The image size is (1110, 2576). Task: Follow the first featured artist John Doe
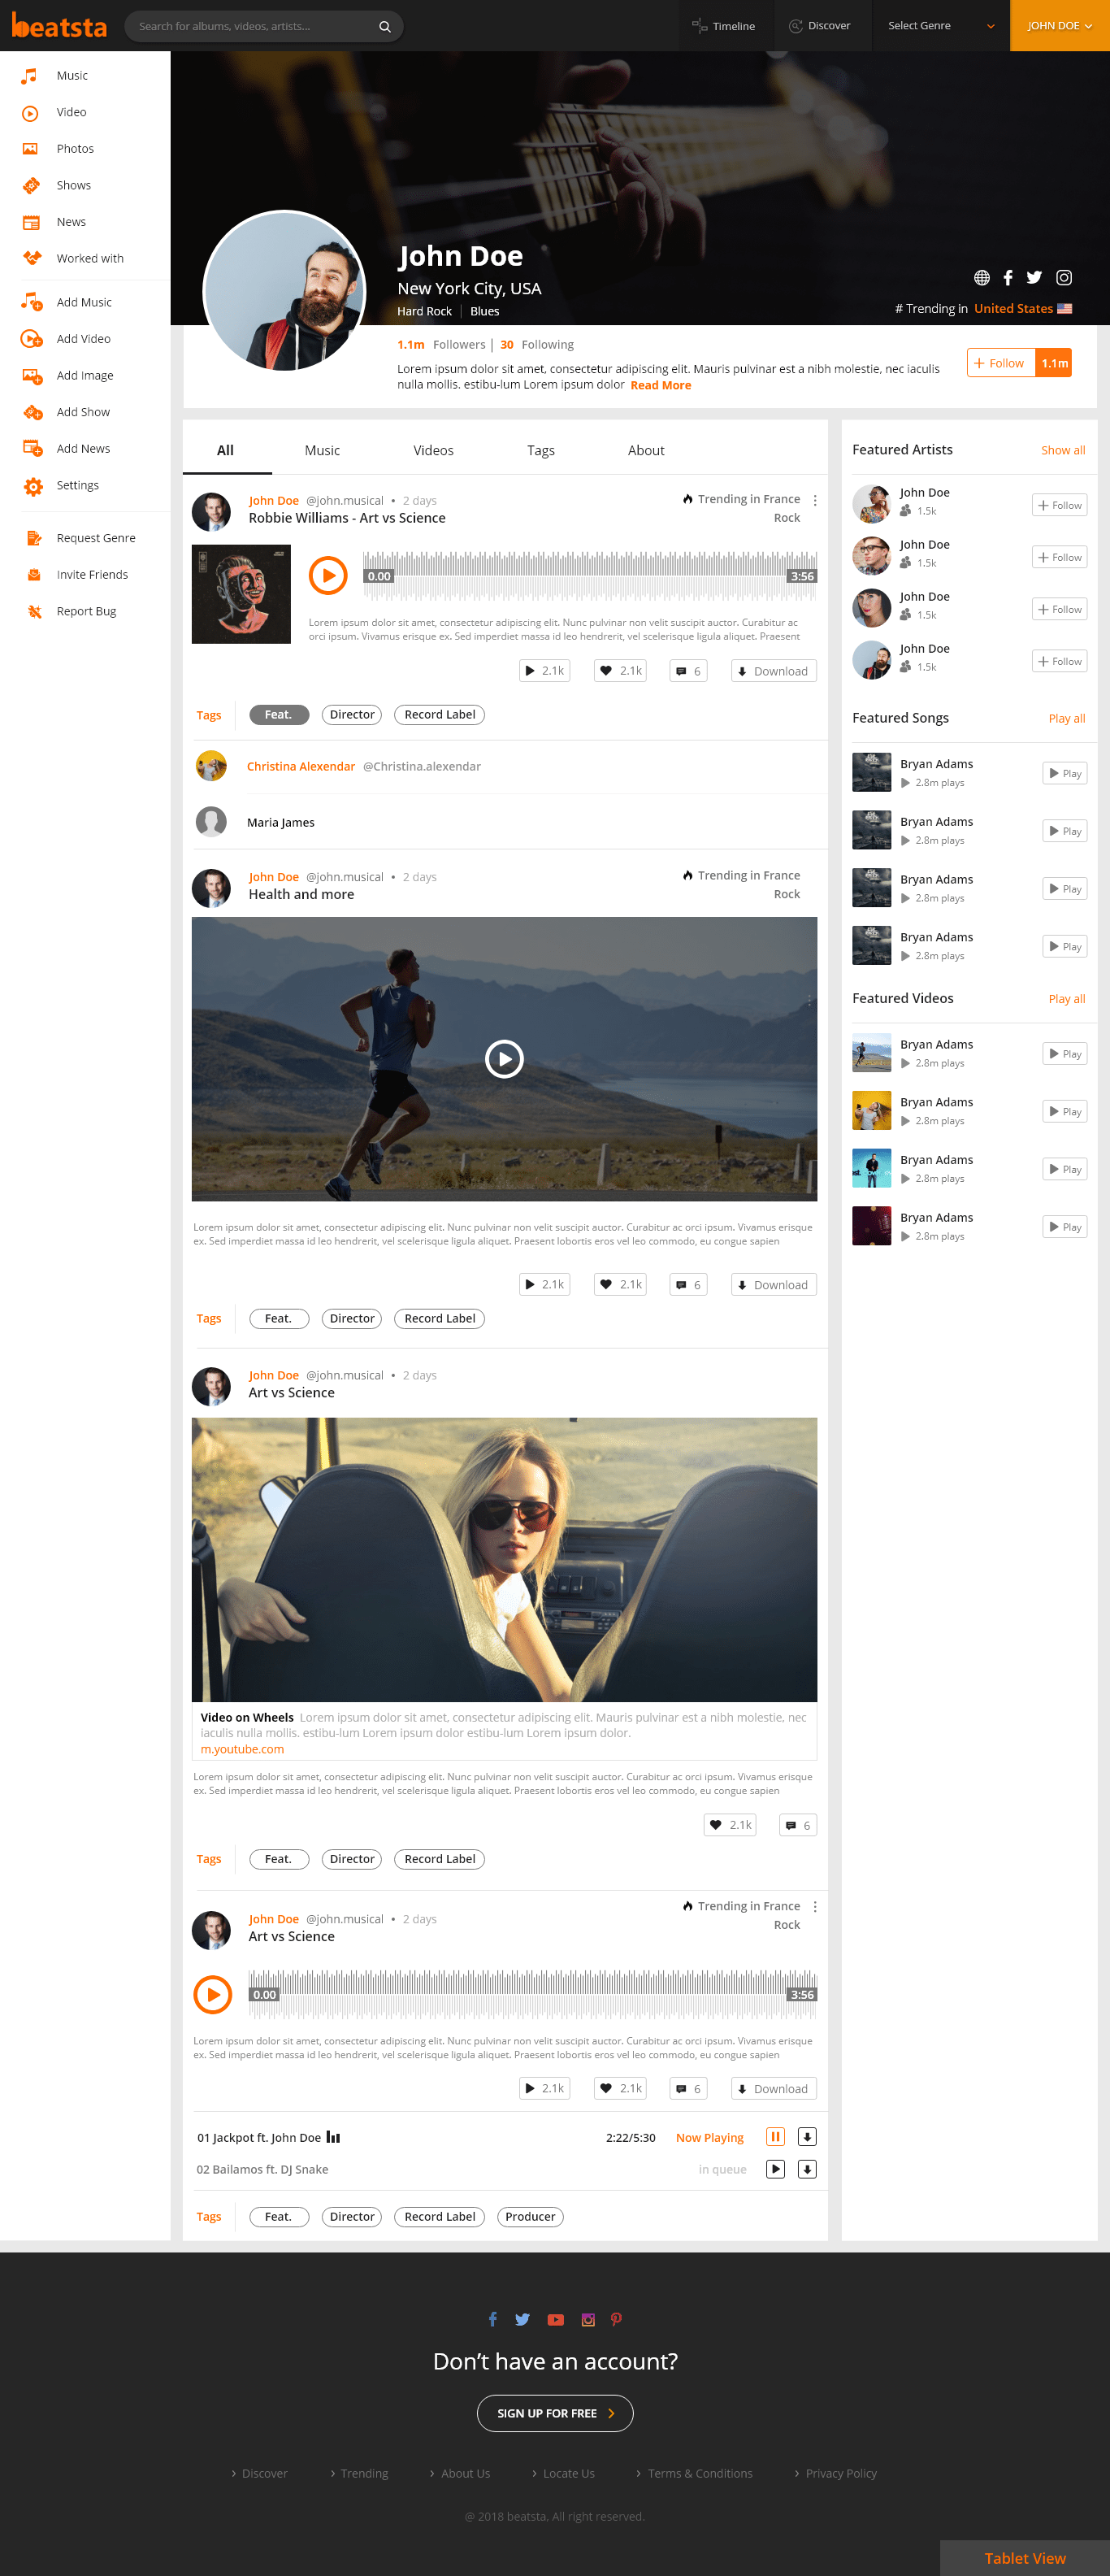point(1059,506)
